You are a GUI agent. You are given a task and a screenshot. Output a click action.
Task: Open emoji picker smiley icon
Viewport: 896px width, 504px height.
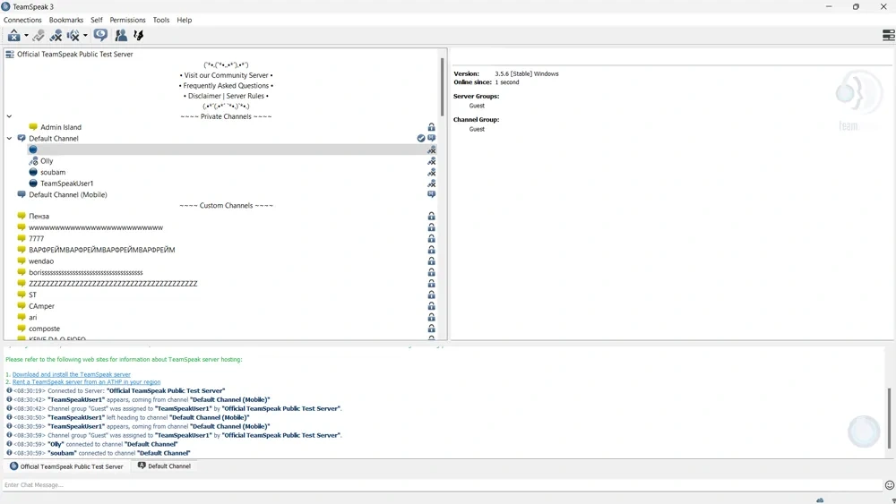click(x=889, y=485)
